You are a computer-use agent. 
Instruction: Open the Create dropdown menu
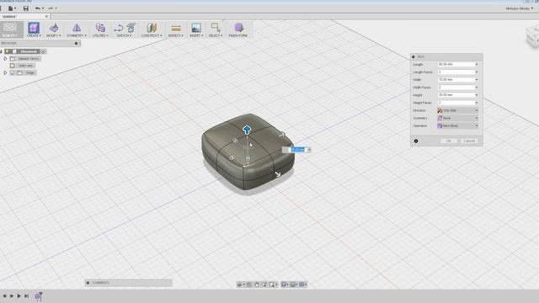coord(34,35)
